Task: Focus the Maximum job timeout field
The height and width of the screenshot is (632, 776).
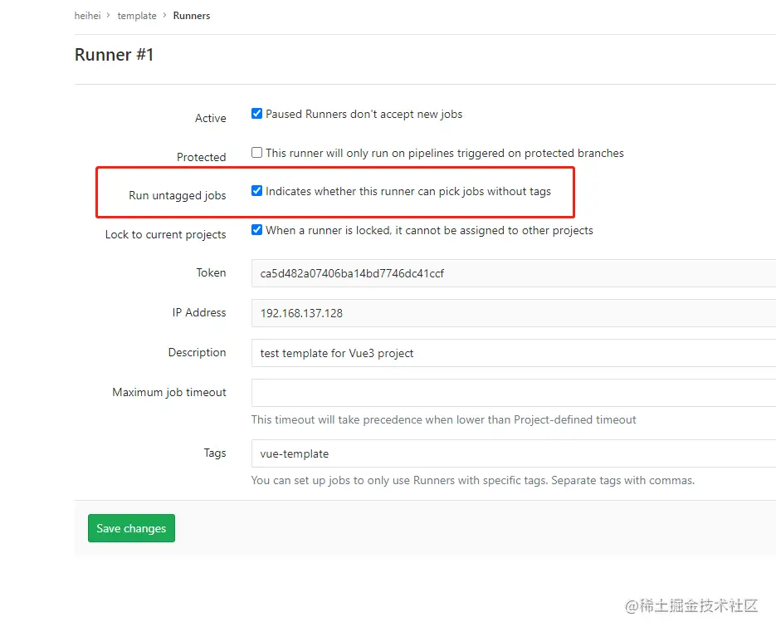Action: click(514, 393)
